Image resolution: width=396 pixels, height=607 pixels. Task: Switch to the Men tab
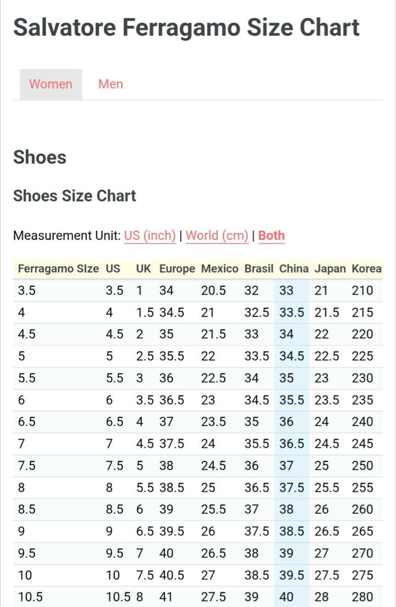(x=111, y=84)
